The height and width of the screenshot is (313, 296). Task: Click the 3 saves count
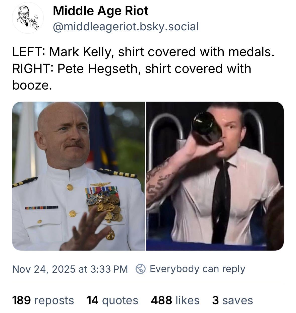point(232,300)
